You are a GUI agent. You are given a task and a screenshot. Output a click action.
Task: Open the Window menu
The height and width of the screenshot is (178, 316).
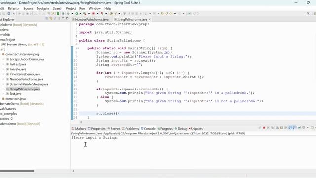[94, 9]
